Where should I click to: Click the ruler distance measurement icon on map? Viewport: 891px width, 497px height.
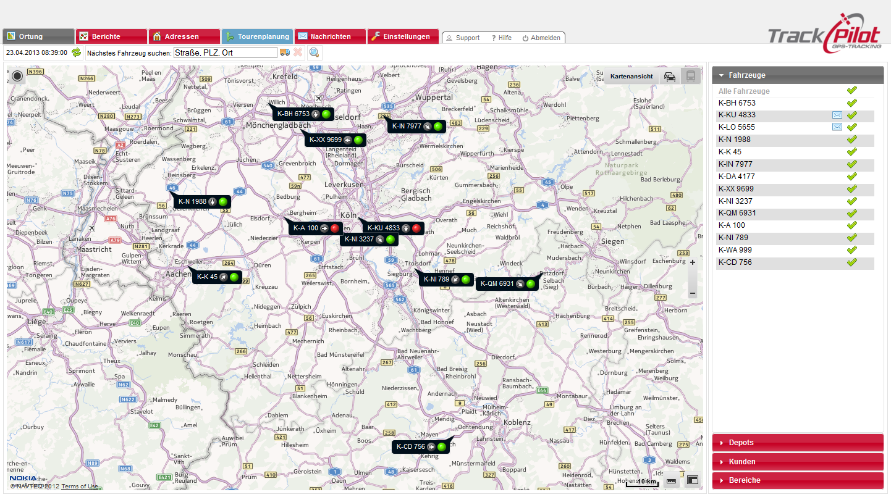(x=672, y=480)
